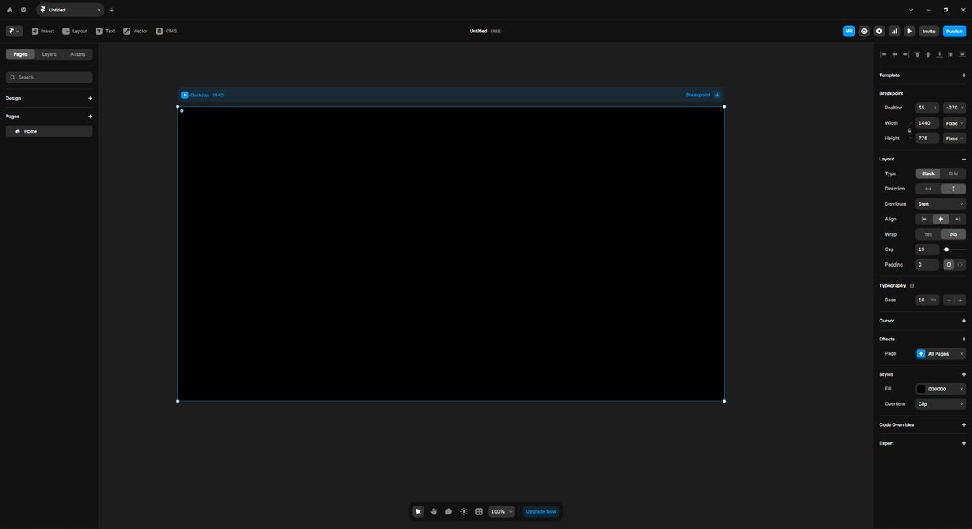Open the Insert menu
The height and width of the screenshot is (529, 972).
(43, 31)
